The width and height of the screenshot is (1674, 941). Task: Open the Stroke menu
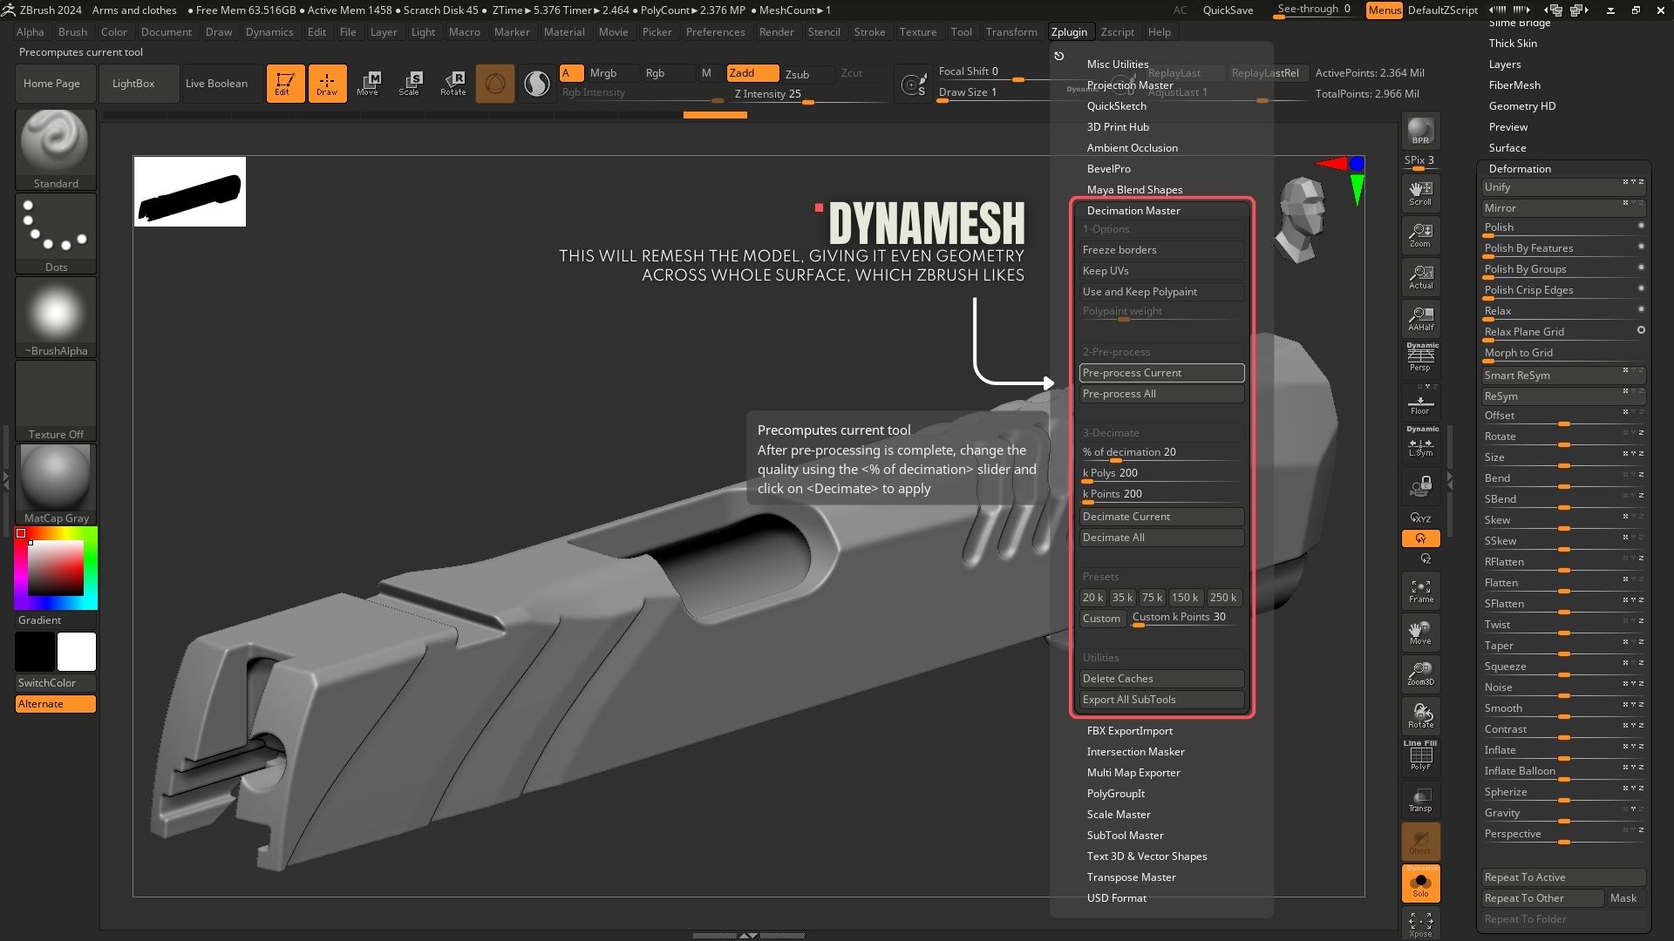click(868, 32)
